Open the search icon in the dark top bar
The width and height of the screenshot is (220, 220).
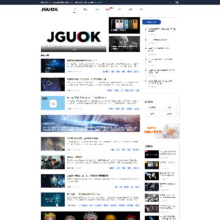tap(177, 2)
